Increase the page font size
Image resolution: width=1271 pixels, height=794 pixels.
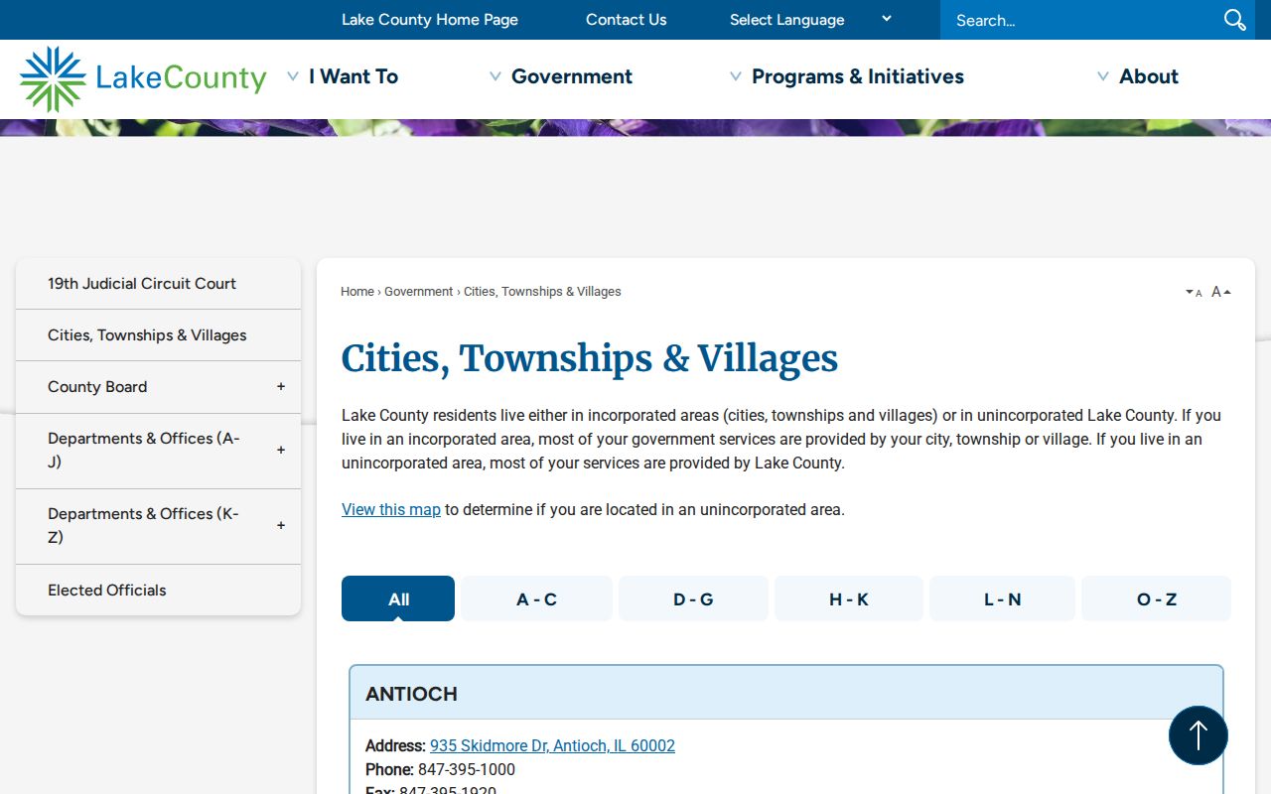(x=1221, y=292)
